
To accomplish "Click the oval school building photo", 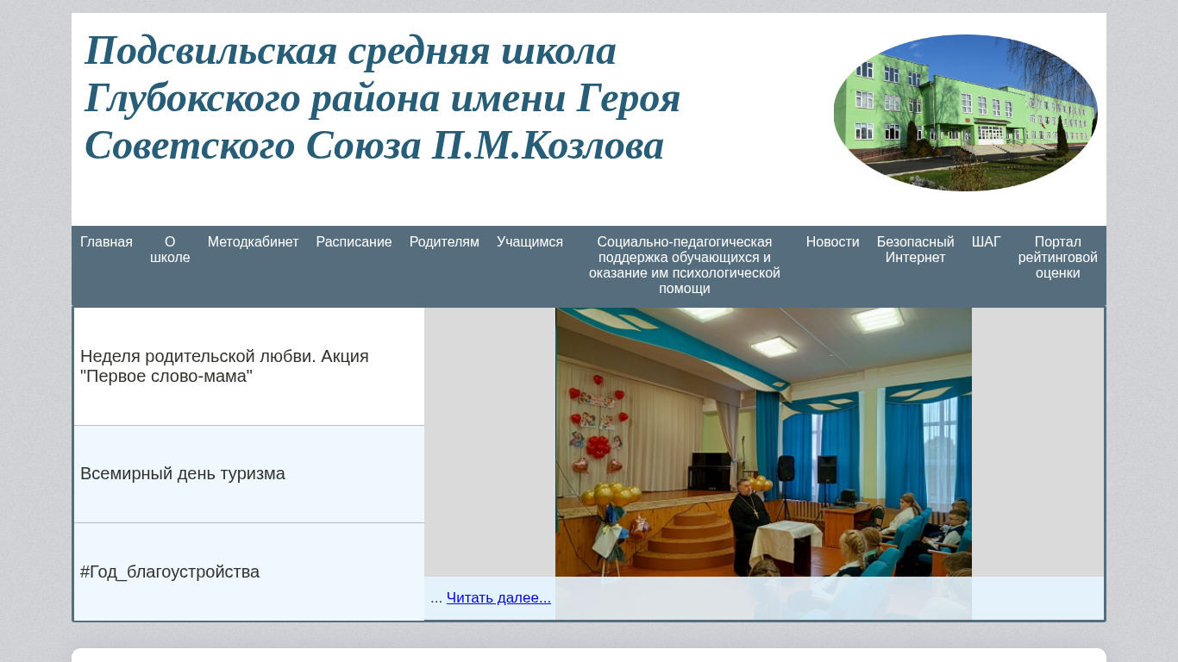I will [x=966, y=113].
